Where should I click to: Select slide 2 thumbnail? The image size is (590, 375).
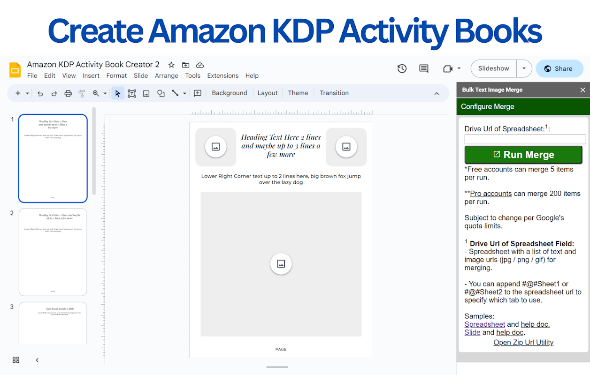pos(53,252)
